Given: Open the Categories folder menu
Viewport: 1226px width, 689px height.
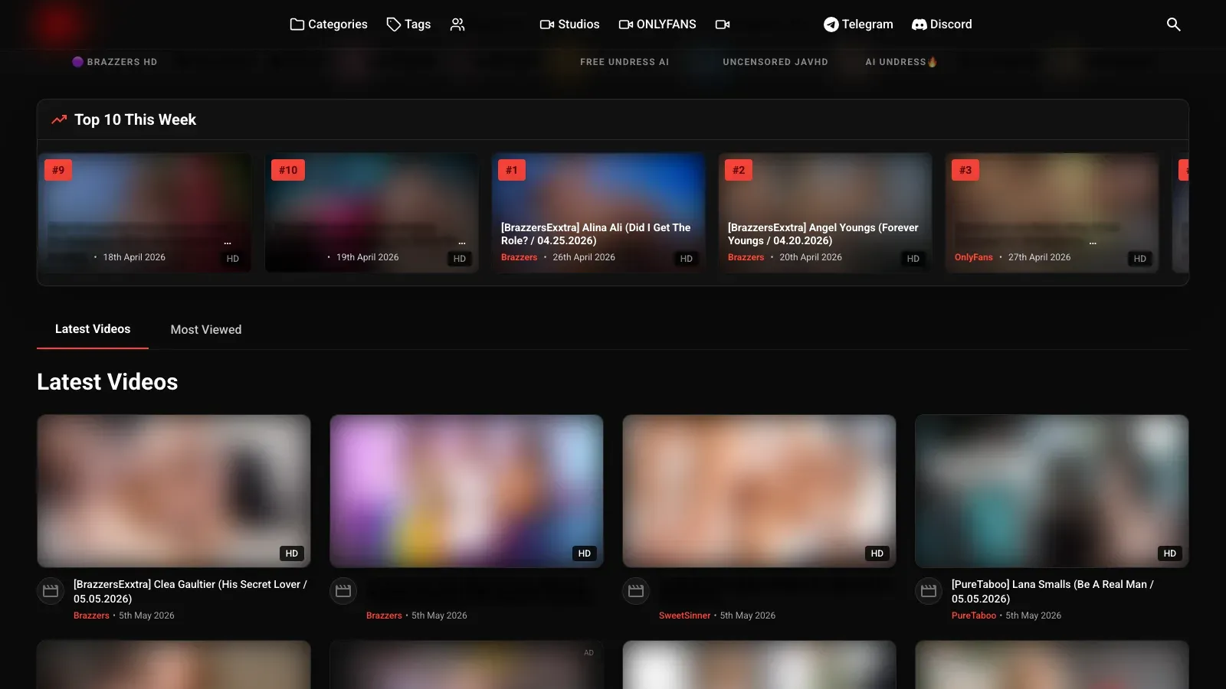Looking at the screenshot, I should tap(329, 24).
